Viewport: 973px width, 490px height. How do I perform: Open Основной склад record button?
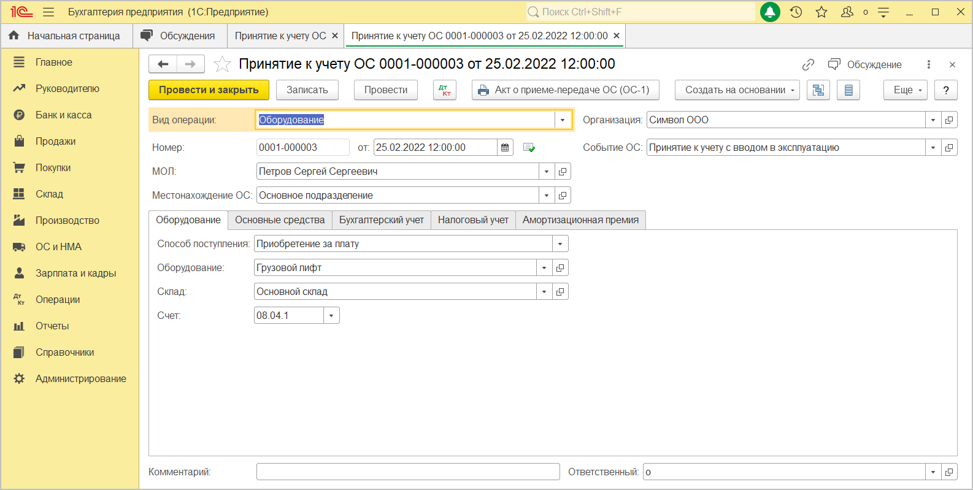(x=560, y=291)
